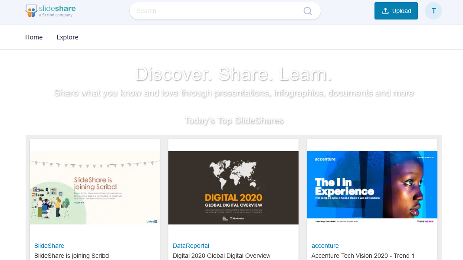Open the Digital 2020 Global Overview thumbnail

coord(233,188)
